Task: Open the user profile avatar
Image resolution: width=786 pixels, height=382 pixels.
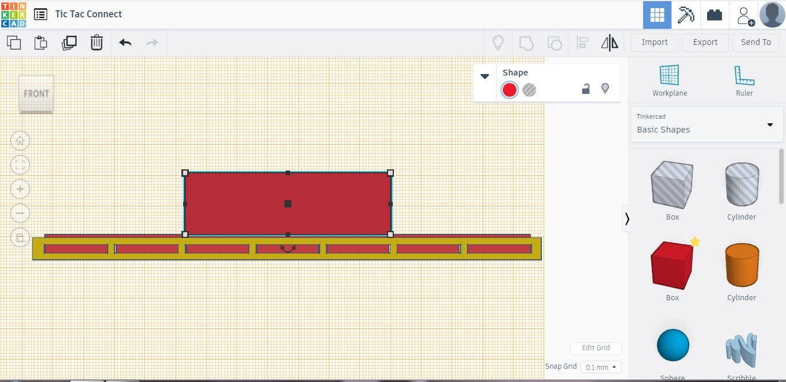Action: click(x=772, y=14)
